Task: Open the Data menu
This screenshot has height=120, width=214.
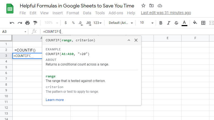Action: click(x=87, y=13)
